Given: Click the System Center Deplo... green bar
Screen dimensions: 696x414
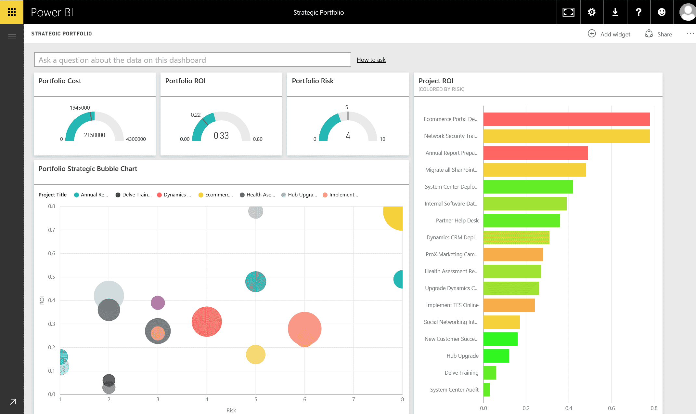Looking at the screenshot, I should point(528,187).
